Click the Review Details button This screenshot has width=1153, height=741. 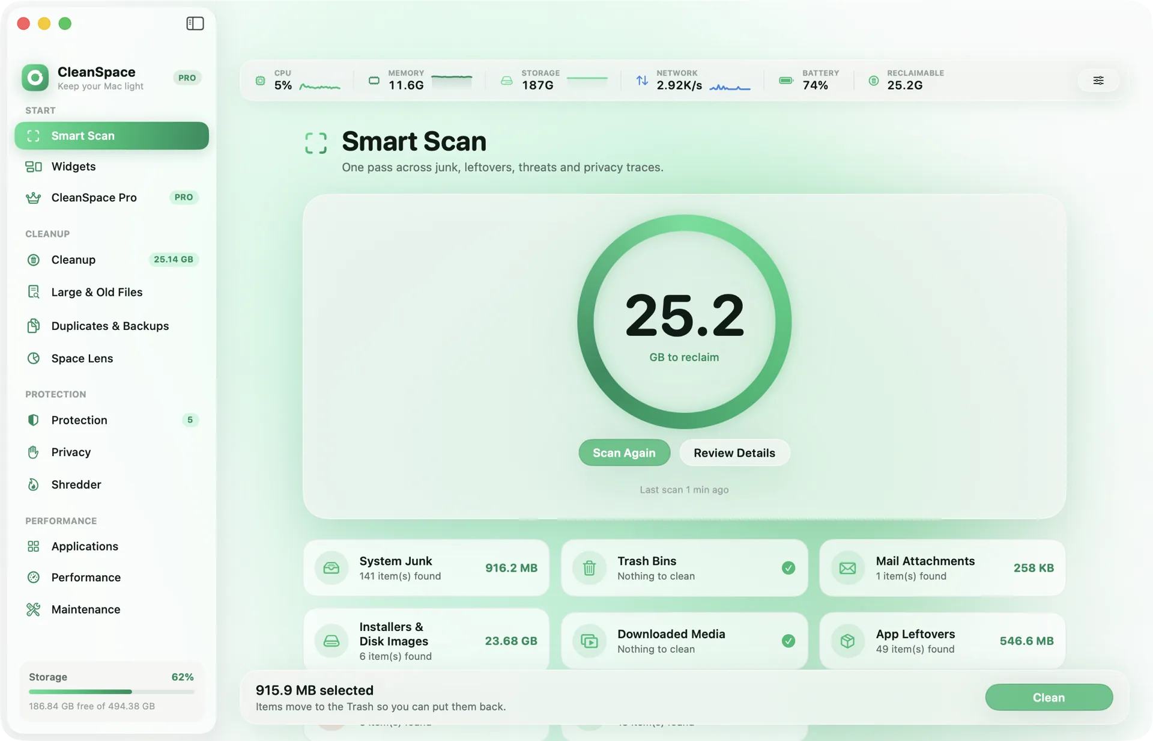click(734, 453)
